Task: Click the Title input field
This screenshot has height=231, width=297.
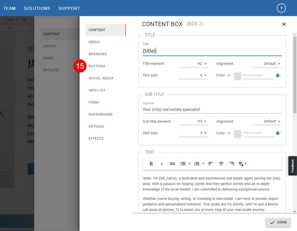Action: click(x=212, y=51)
